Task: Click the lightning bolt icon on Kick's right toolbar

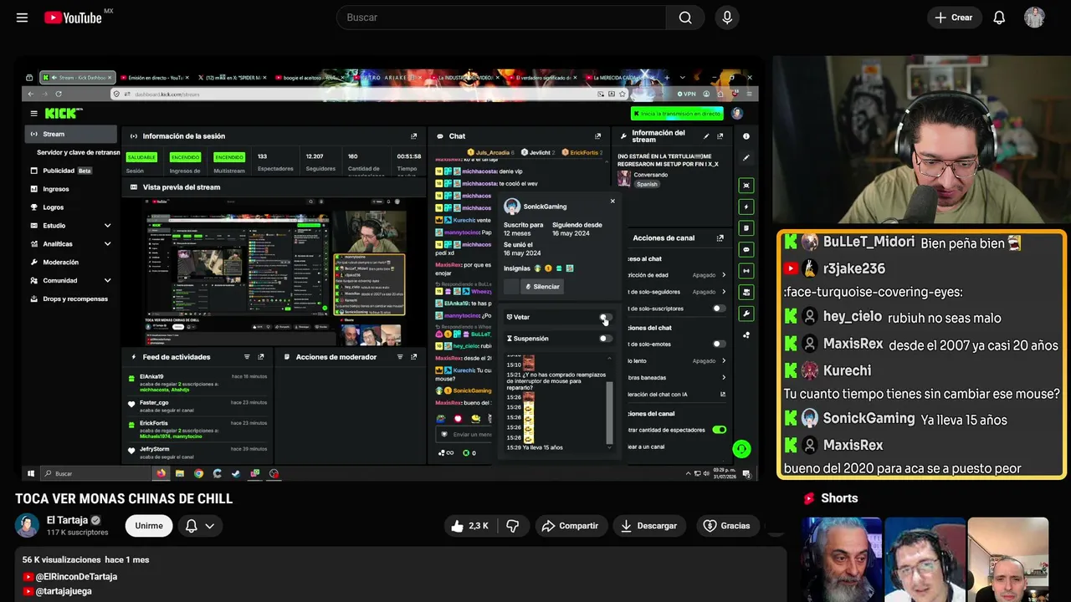Action: (x=746, y=207)
